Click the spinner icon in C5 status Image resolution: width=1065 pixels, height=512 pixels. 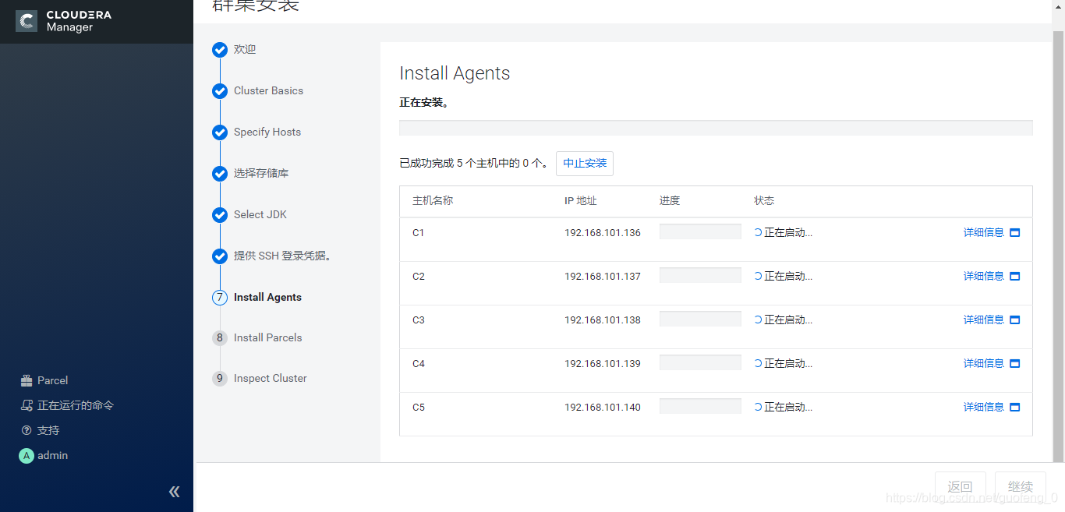coord(759,407)
